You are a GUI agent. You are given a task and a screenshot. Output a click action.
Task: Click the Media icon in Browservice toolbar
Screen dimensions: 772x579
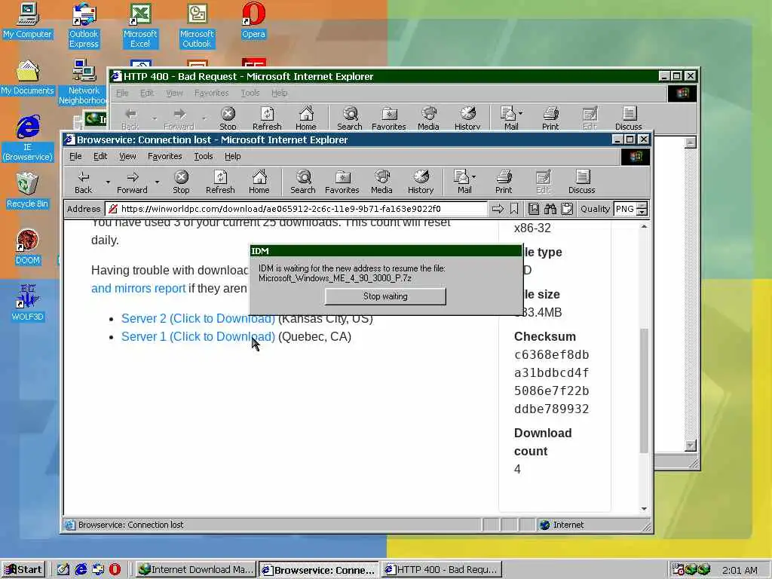tap(381, 182)
